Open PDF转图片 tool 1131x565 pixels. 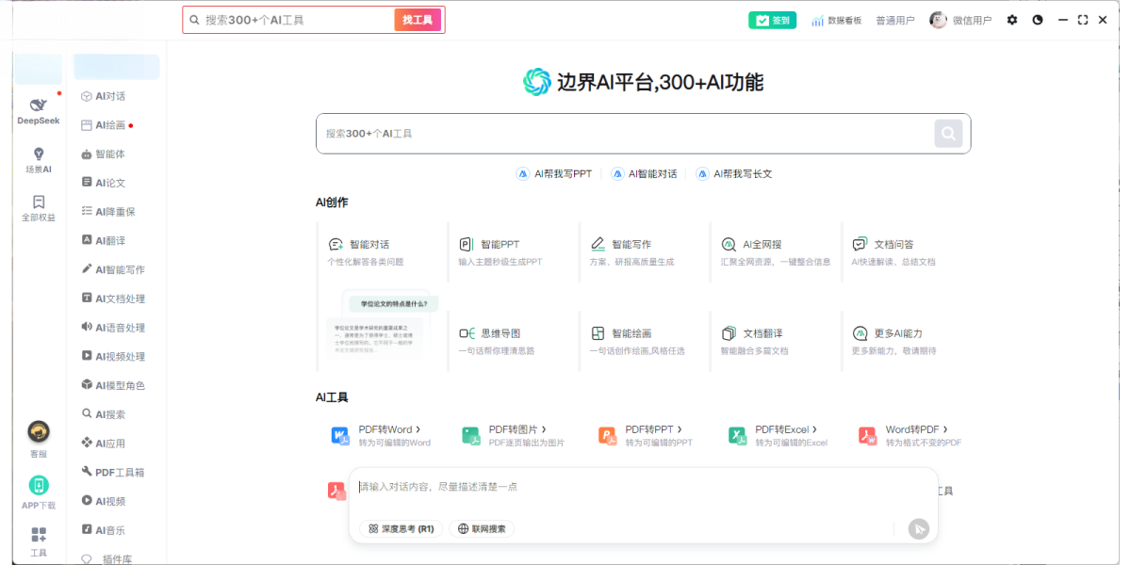point(513,435)
